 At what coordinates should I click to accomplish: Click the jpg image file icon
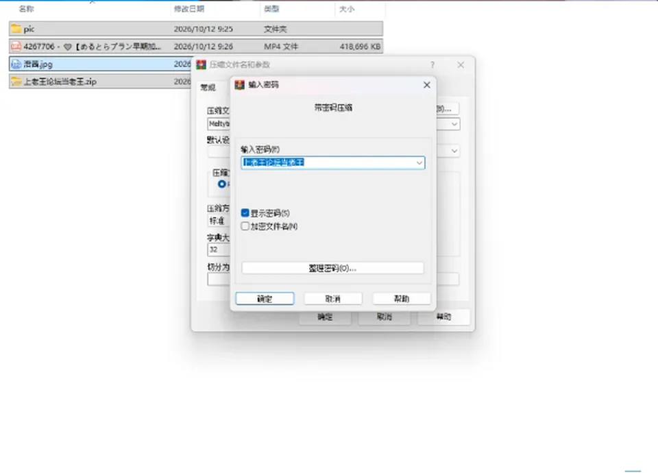(16, 64)
